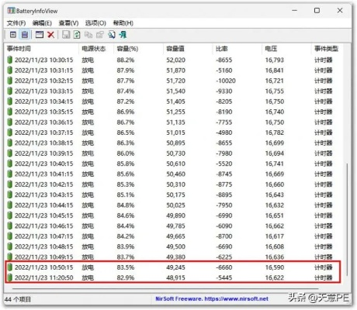The image size is (357, 310).
Task: Click the grayed copy selected items icon
Action: pyautogui.click(x=88, y=35)
